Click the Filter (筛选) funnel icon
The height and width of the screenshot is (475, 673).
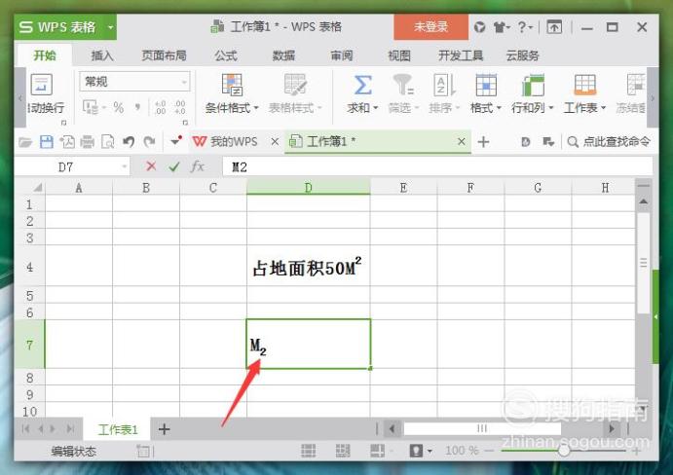pyautogui.click(x=402, y=85)
